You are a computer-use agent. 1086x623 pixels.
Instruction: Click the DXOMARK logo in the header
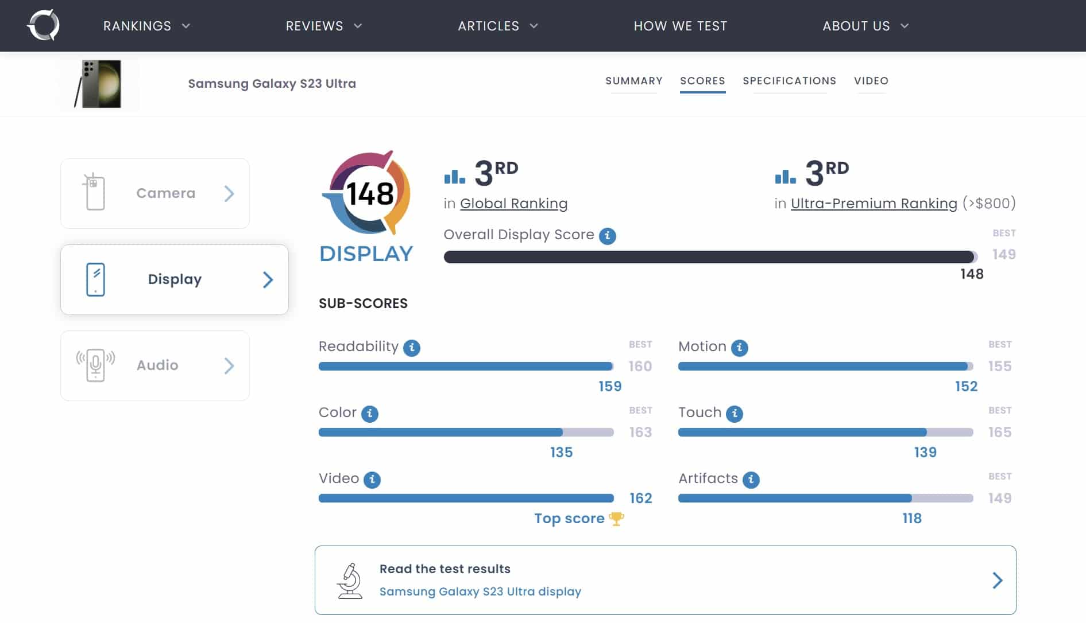tap(43, 25)
